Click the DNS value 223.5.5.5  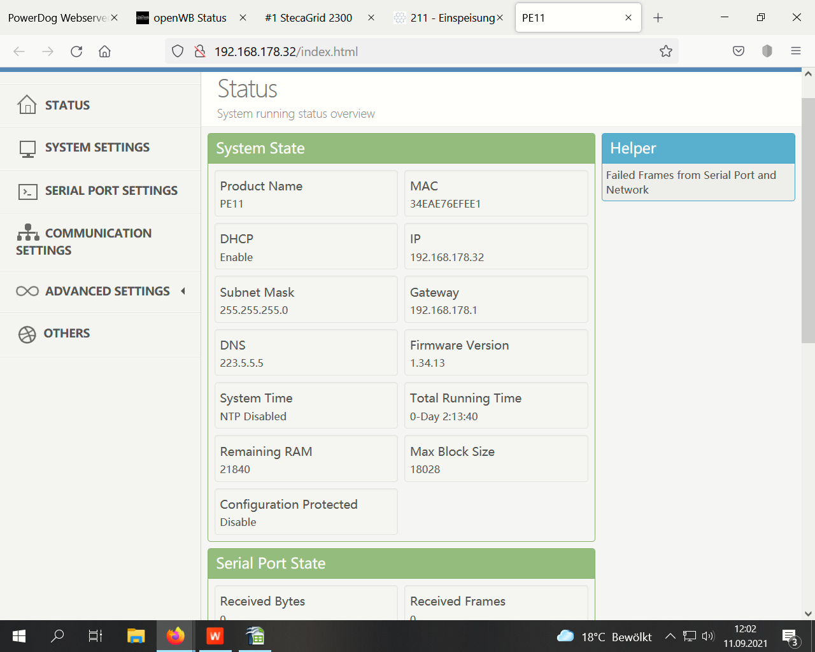coord(241,363)
